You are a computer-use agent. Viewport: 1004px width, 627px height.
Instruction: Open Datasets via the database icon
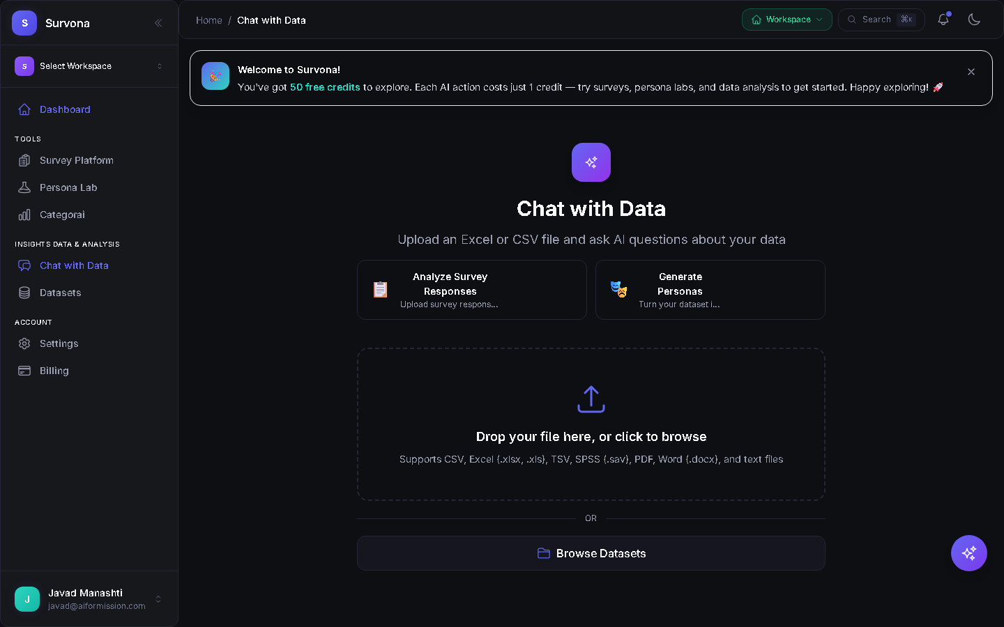25,293
